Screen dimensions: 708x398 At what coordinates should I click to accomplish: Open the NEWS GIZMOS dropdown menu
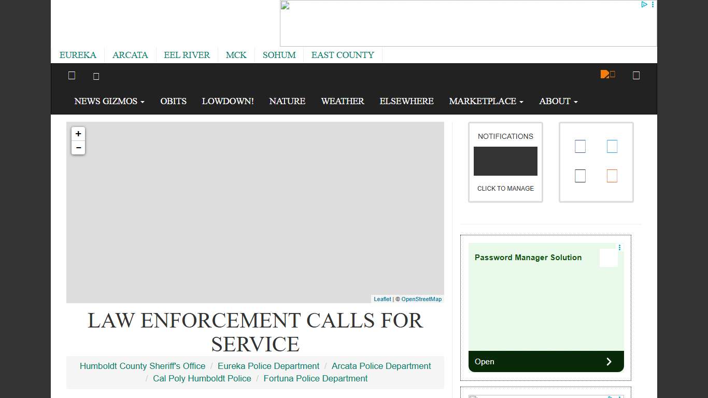point(109,101)
